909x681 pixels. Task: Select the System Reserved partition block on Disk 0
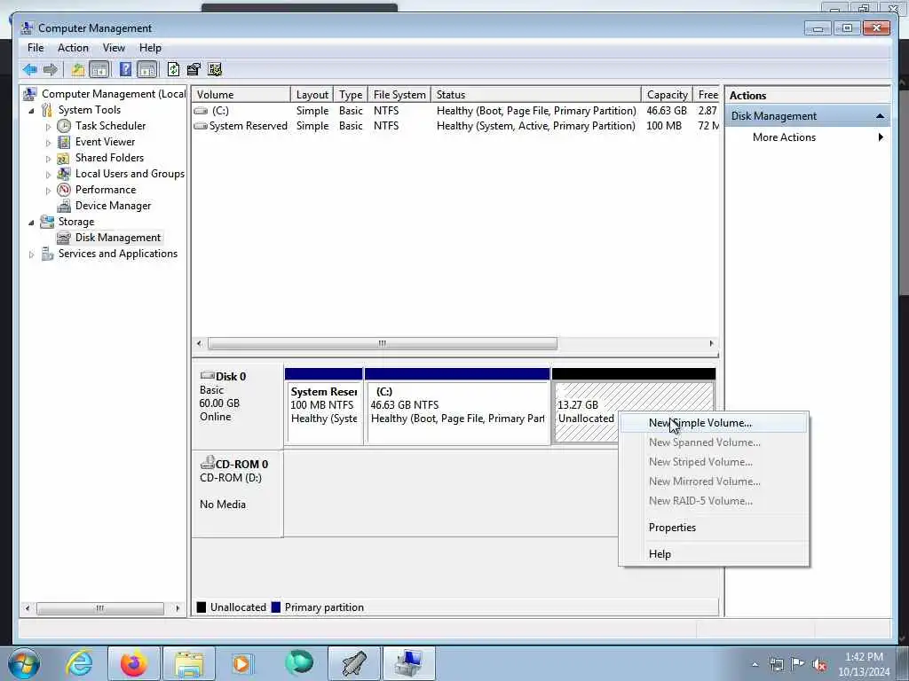point(324,406)
